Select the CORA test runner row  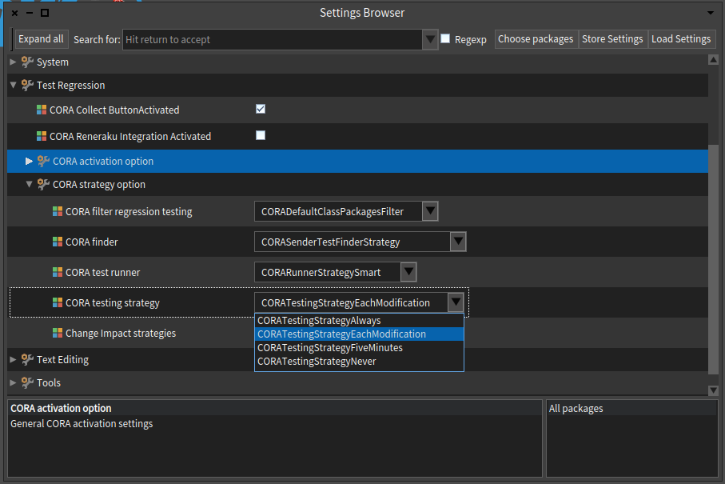[357, 272]
